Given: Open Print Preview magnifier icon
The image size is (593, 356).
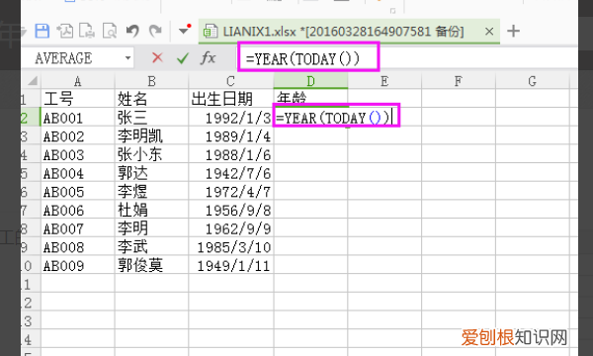Looking at the screenshot, I should click(110, 31).
